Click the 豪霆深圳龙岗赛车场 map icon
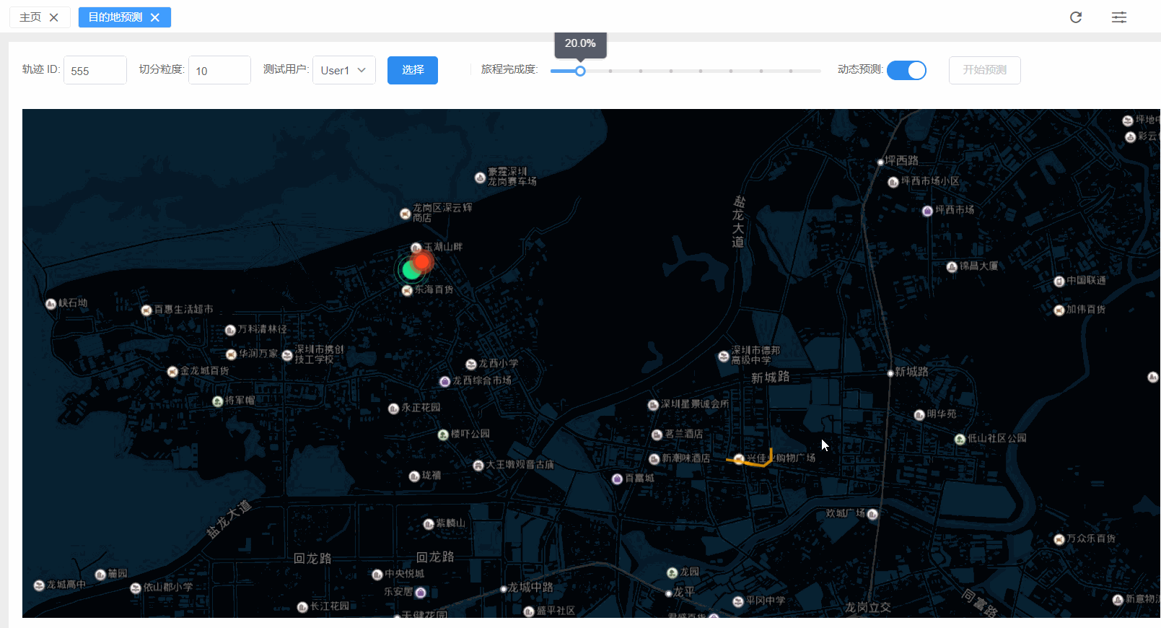 480,178
